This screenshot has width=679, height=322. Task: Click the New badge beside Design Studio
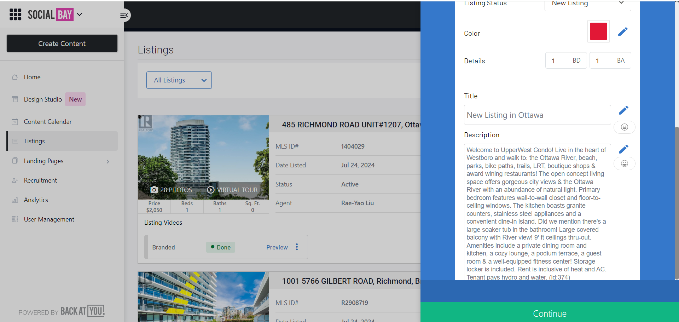click(75, 99)
